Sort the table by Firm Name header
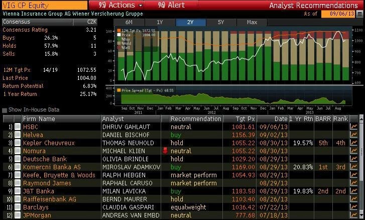Viewport: 365px width, 220px height. point(61,119)
